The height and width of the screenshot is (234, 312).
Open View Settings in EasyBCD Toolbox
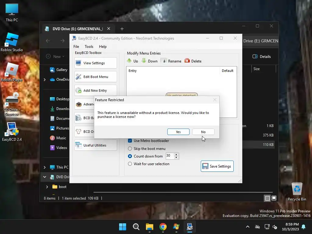click(95, 63)
